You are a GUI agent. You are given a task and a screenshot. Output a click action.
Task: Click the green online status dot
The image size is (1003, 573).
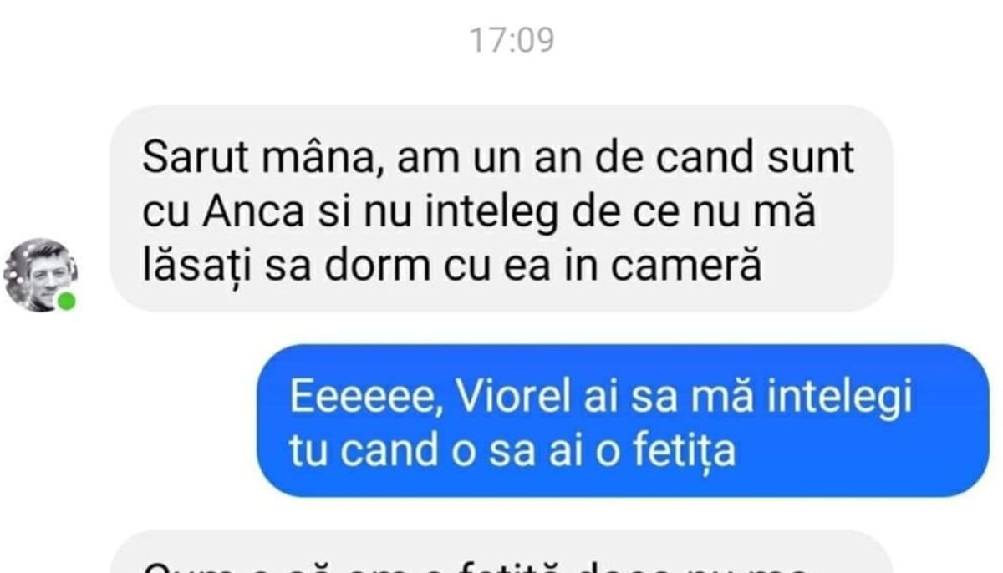(66, 301)
